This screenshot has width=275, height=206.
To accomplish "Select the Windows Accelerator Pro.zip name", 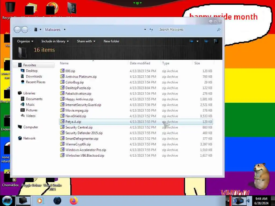I will pyautogui.click(x=86, y=150).
